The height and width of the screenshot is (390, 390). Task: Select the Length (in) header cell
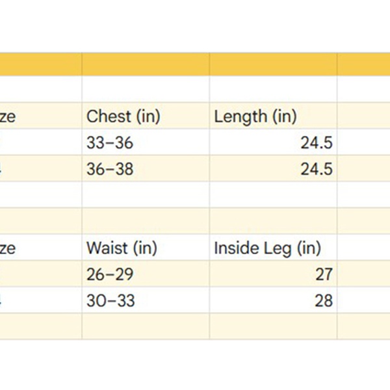click(x=273, y=117)
